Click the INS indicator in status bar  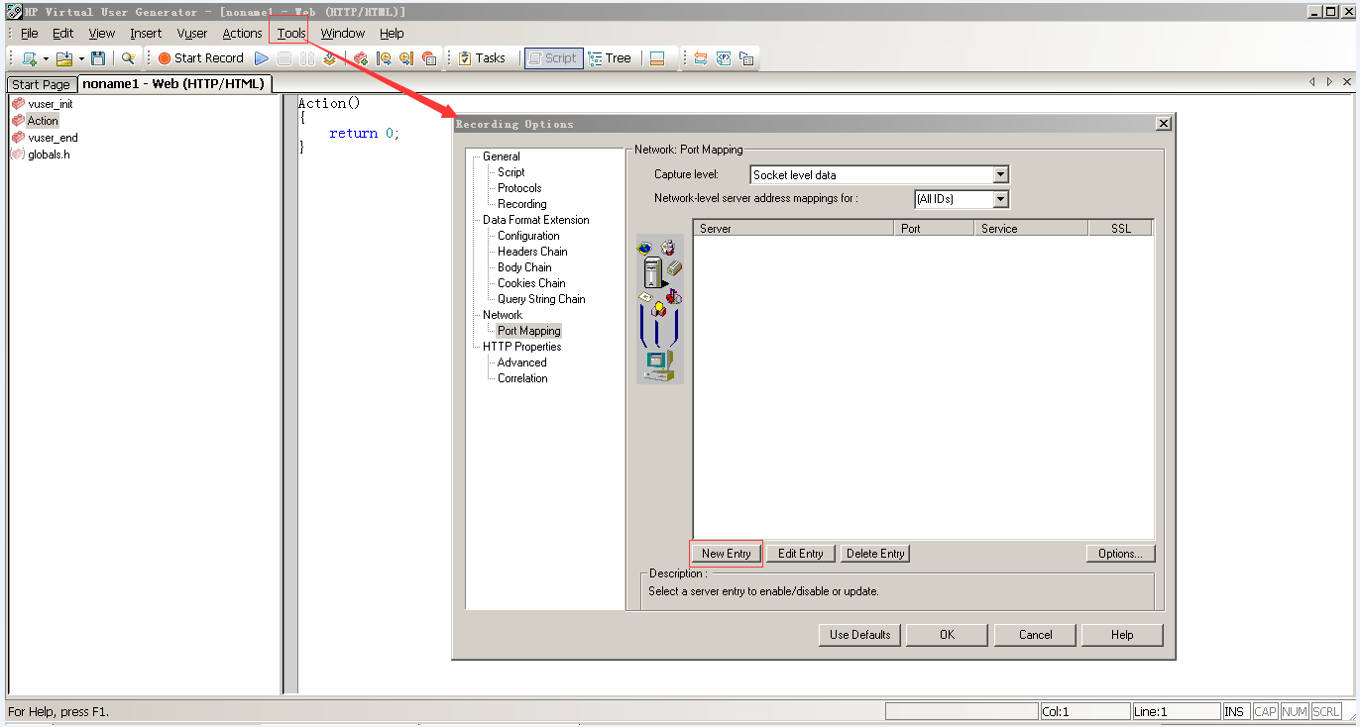coord(1235,711)
